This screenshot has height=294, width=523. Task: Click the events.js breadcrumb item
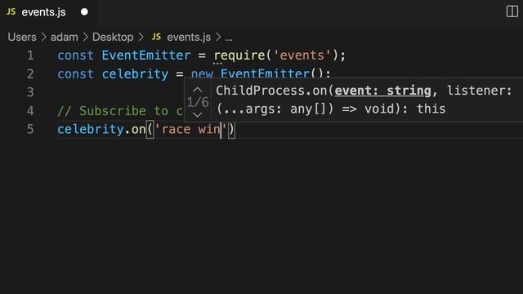point(189,37)
